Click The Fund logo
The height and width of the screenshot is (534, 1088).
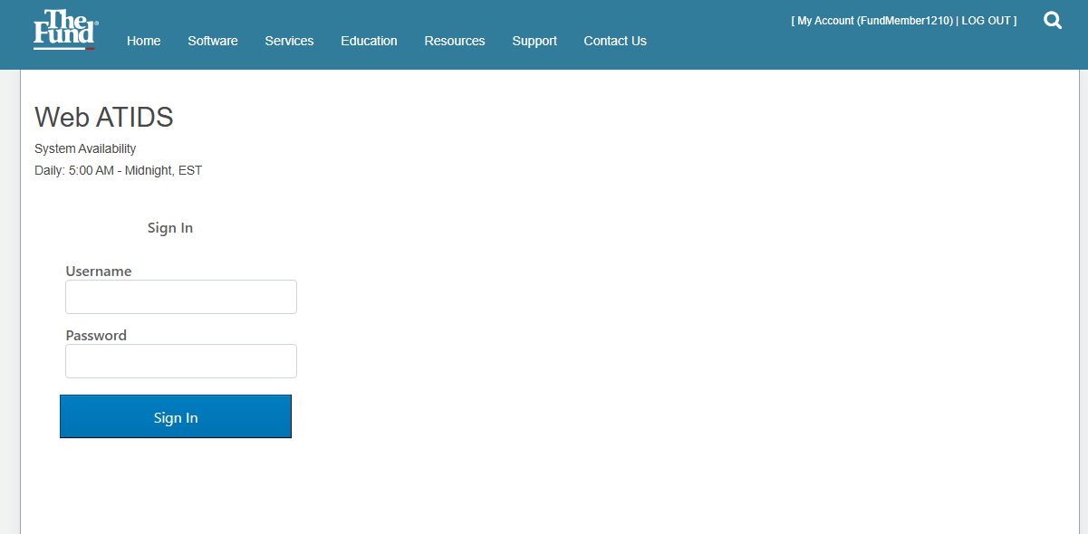[x=65, y=30]
